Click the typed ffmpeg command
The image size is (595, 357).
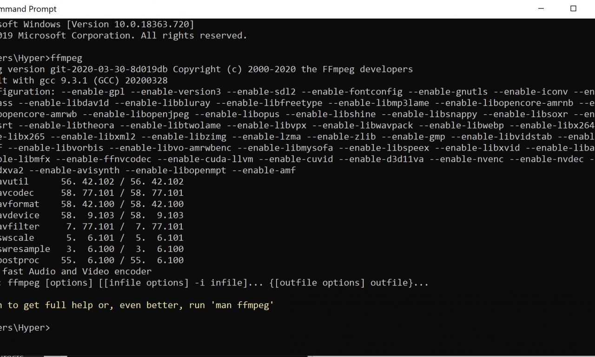[x=66, y=58]
